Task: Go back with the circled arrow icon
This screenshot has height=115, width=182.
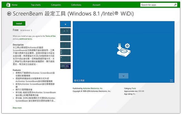Action: (x=9, y=14)
